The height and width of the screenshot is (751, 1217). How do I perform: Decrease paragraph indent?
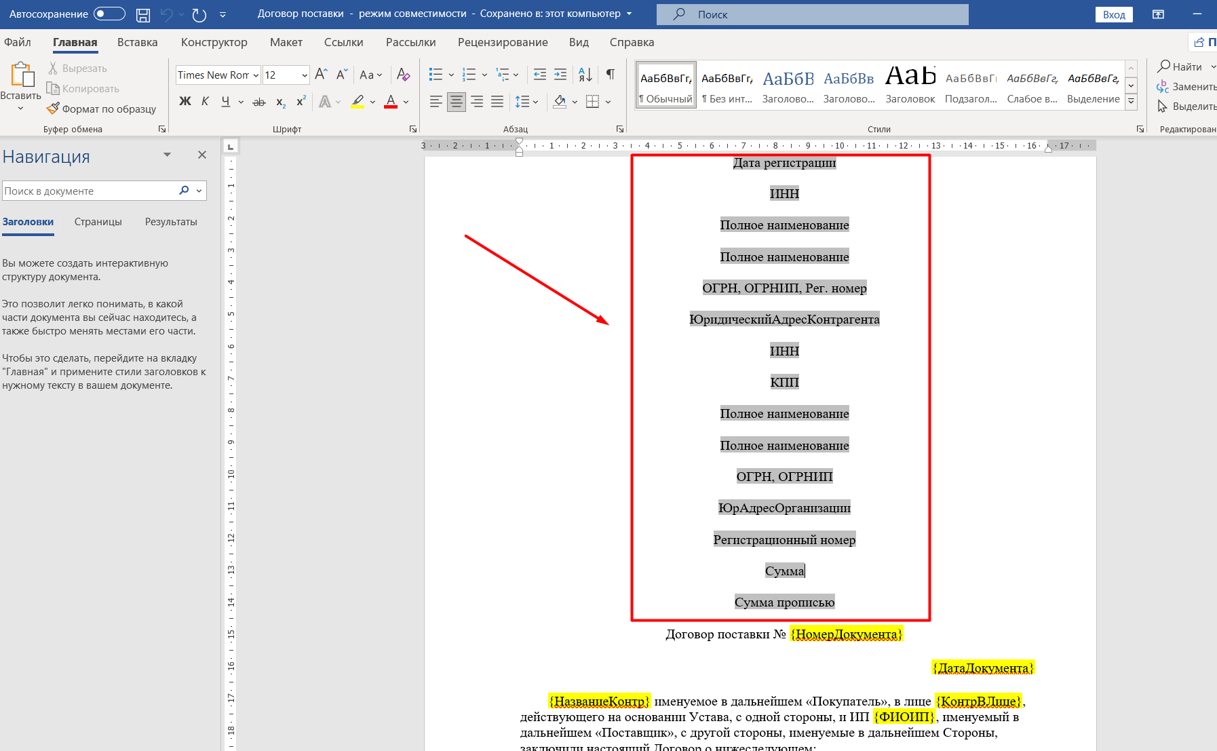pos(540,75)
